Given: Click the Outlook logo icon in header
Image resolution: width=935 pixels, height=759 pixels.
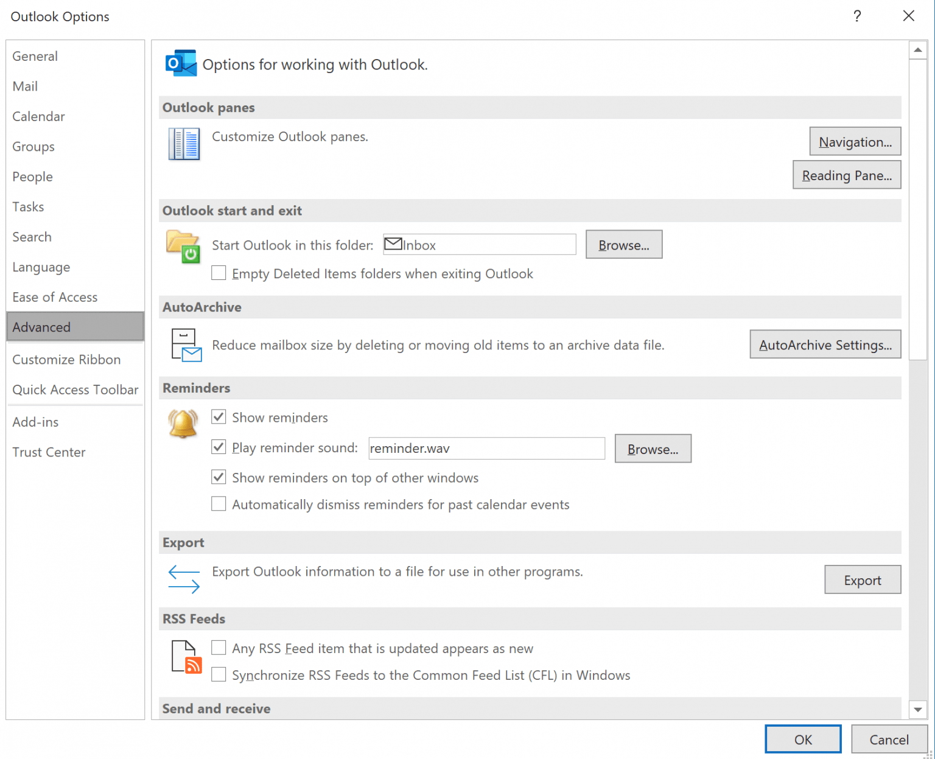Looking at the screenshot, I should [181, 63].
